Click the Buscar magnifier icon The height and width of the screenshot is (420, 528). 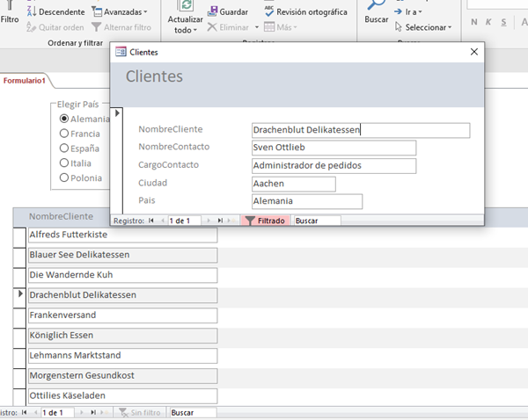377,5
